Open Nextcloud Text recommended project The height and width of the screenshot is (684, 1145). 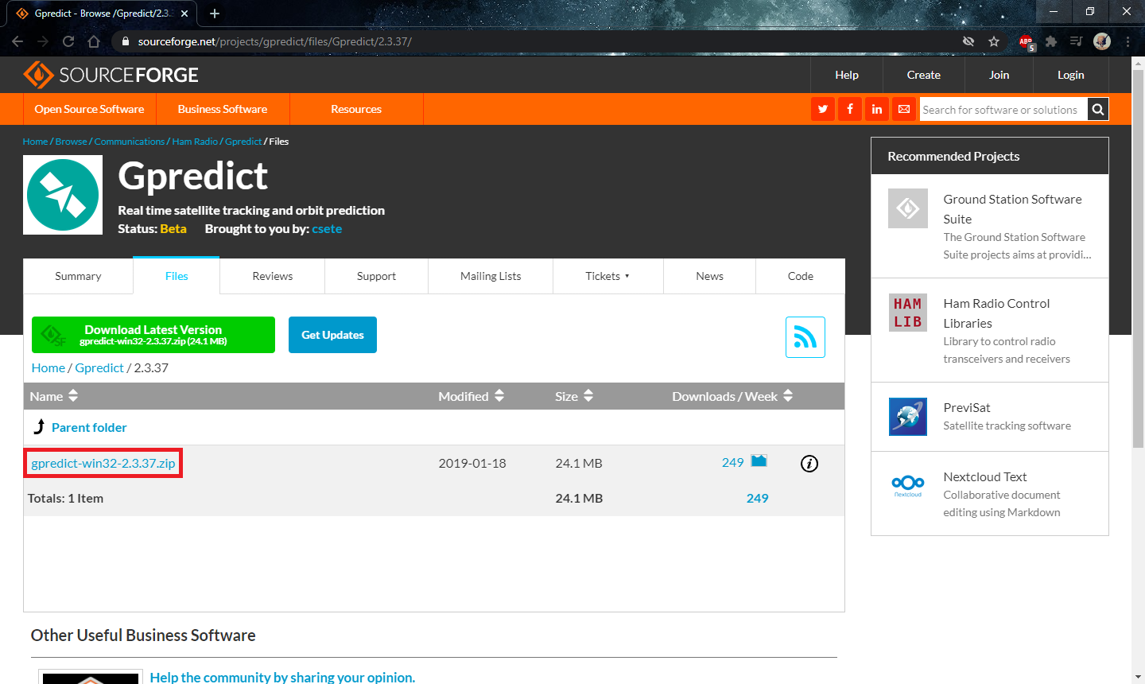(x=985, y=476)
